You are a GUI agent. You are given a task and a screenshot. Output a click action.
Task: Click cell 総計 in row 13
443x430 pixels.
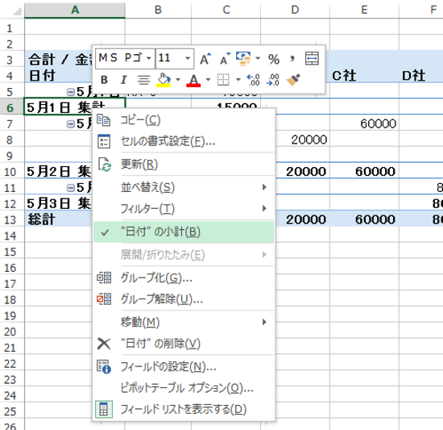[x=59, y=219]
